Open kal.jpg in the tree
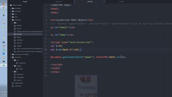The height and width of the screenshot is (97, 172). click(x=19, y=37)
